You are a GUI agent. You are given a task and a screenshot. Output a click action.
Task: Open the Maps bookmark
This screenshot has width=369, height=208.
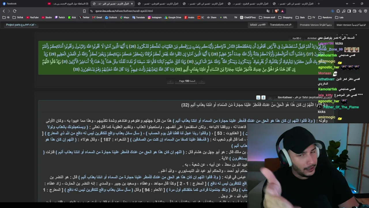click(x=125, y=17)
